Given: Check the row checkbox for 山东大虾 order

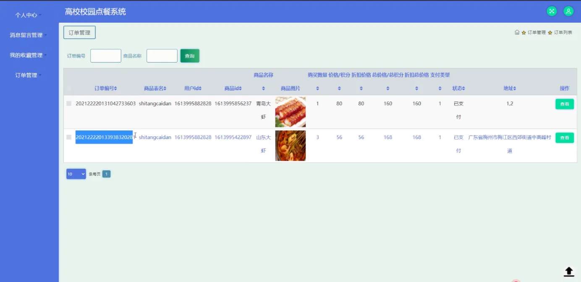Looking at the screenshot, I should point(69,137).
